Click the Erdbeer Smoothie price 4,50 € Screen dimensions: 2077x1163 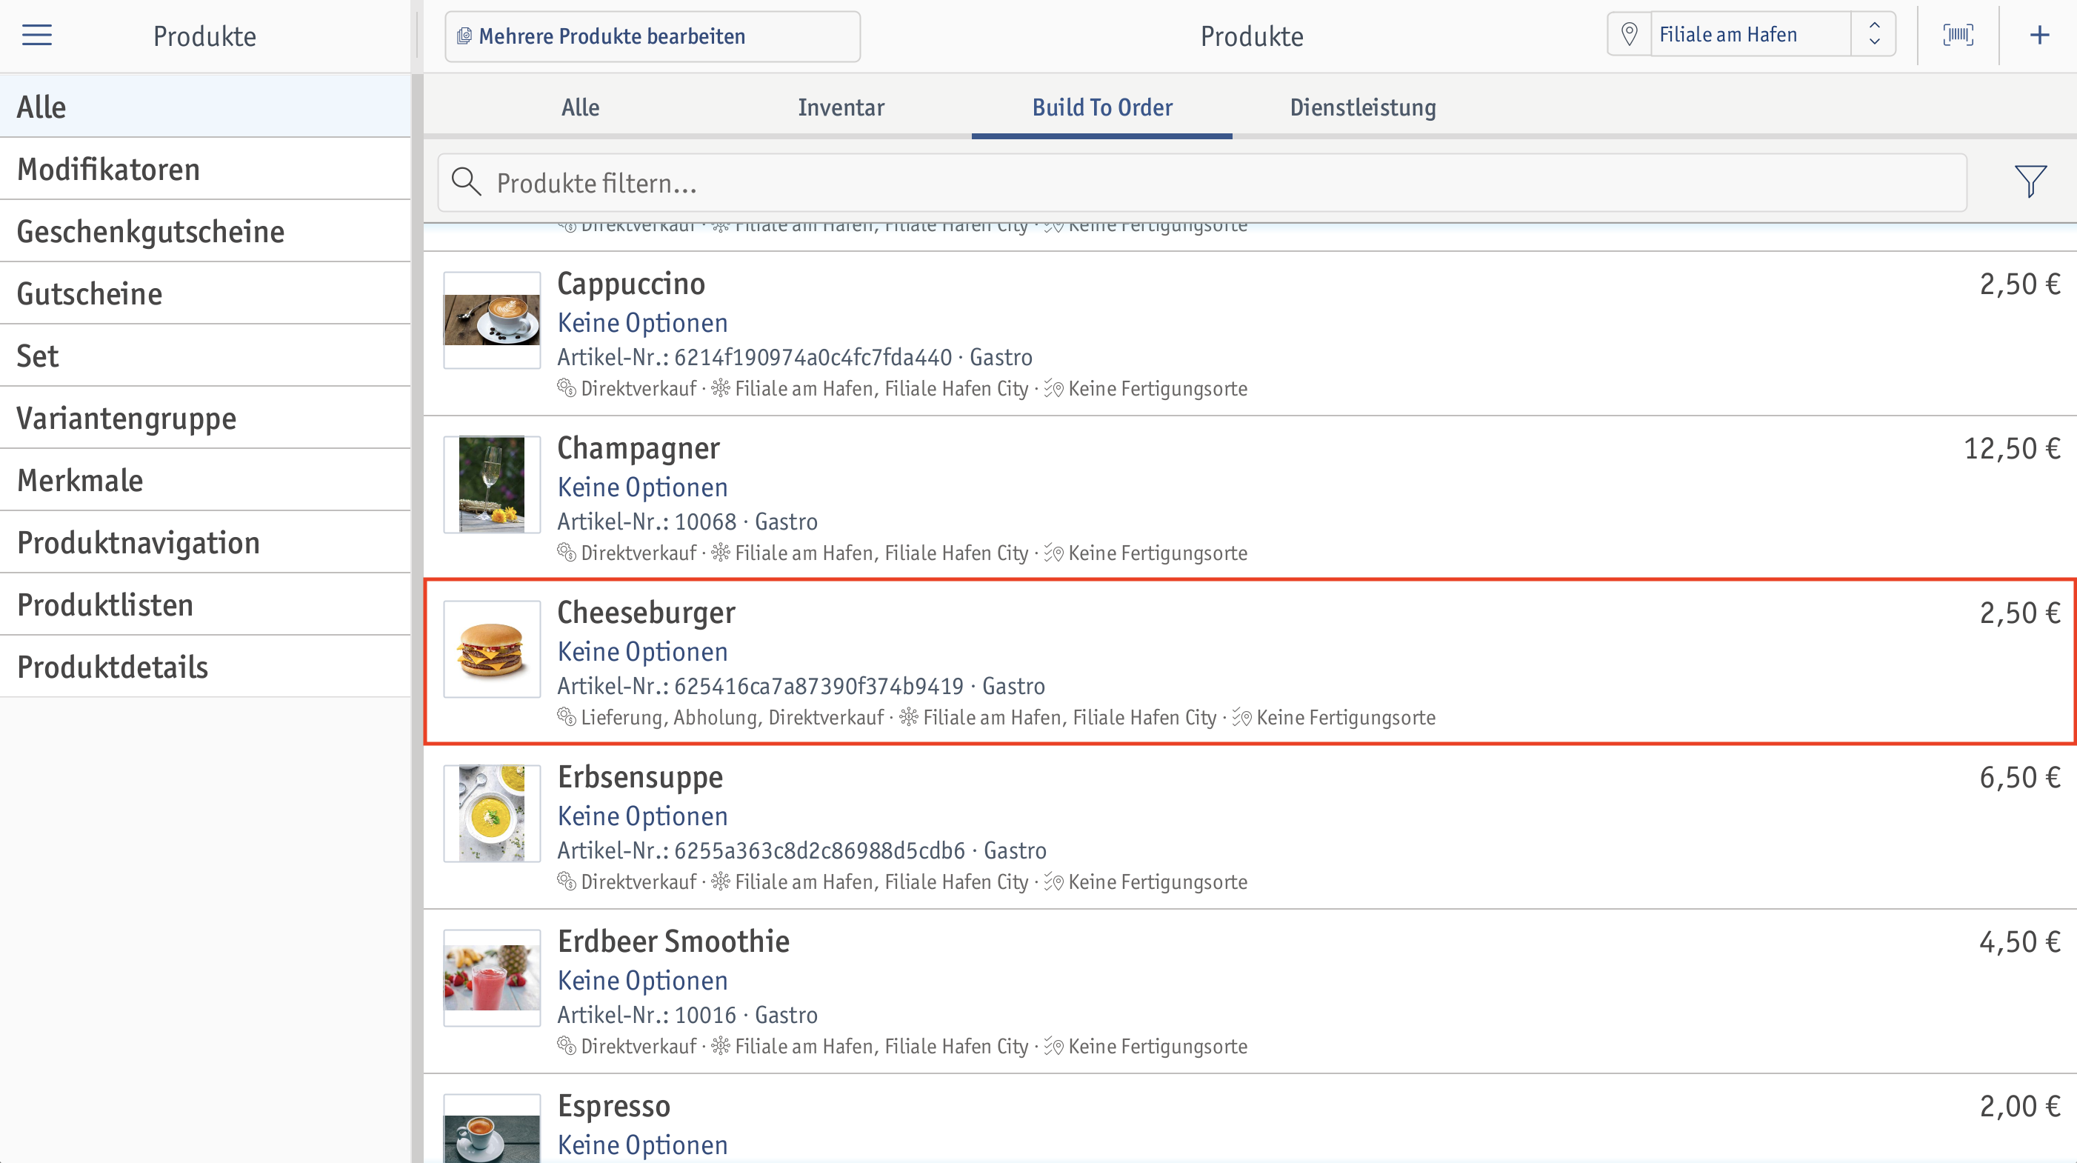pyautogui.click(x=2020, y=942)
